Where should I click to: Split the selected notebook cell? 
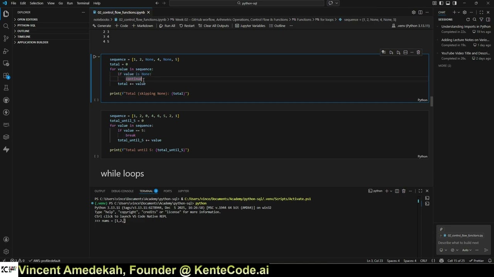pos(405,52)
